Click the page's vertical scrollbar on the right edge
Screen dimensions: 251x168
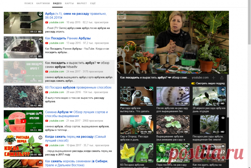pyautogui.click(x=249, y=22)
